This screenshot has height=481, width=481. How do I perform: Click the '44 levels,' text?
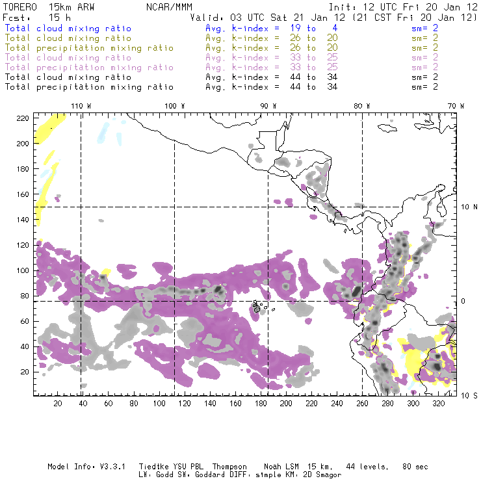pyautogui.click(x=367, y=467)
